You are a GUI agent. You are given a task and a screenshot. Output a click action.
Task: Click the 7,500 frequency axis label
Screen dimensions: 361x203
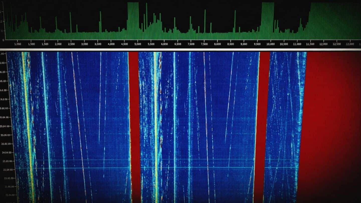click(x=204, y=44)
